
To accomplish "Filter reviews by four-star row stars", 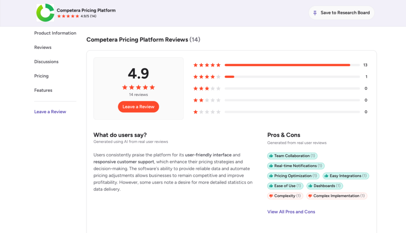I will point(207,77).
